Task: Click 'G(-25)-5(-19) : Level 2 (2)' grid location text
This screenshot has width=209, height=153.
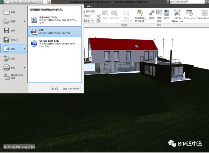Action: (x=19, y=147)
